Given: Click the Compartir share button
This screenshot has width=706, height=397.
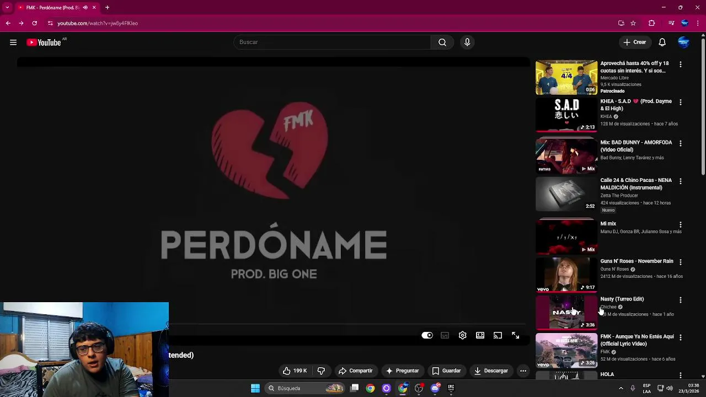Looking at the screenshot, I should coord(355,371).
